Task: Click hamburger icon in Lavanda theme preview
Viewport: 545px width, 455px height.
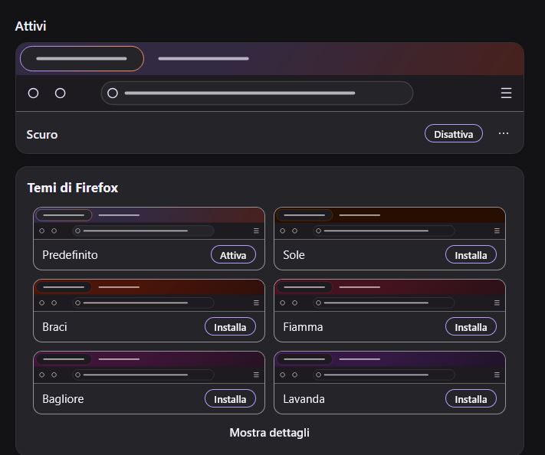Action: click(x=497, y=375)
